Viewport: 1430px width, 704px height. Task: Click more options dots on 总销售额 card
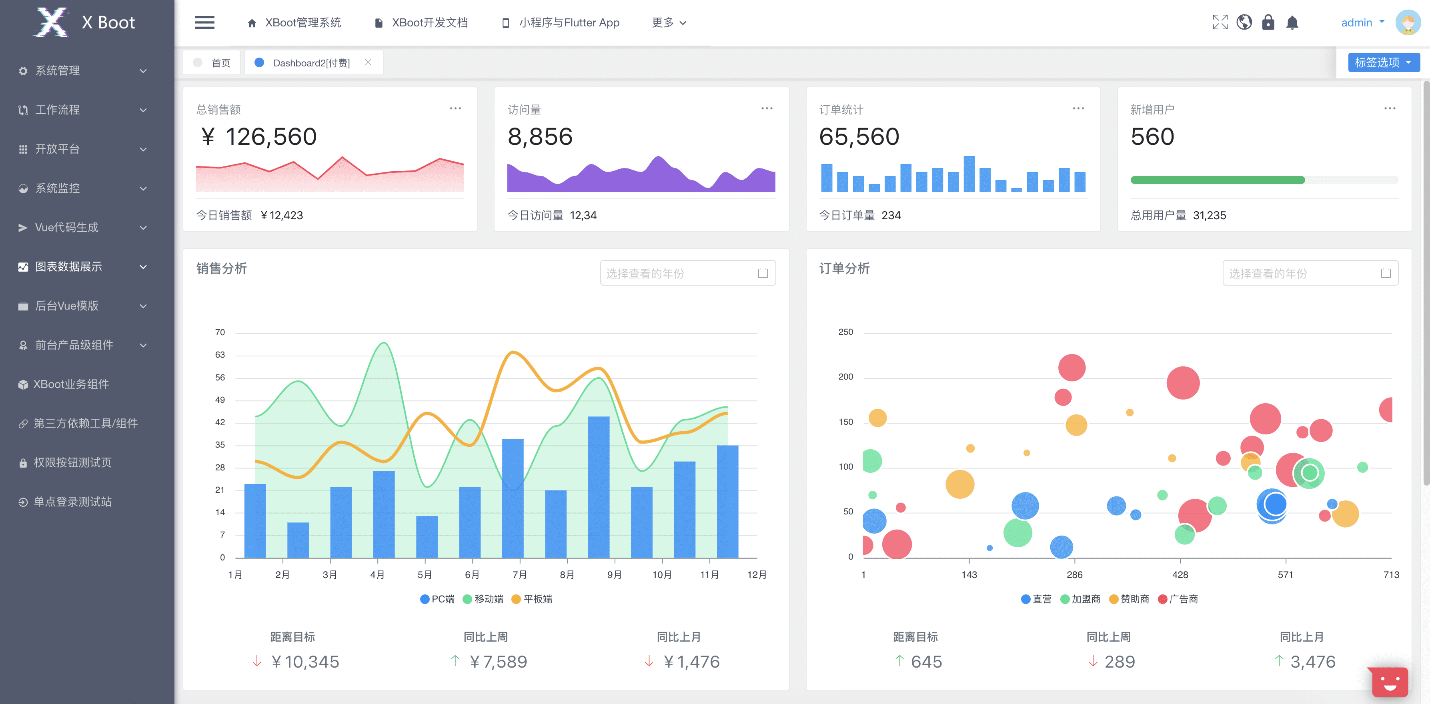tap(455, 109)
